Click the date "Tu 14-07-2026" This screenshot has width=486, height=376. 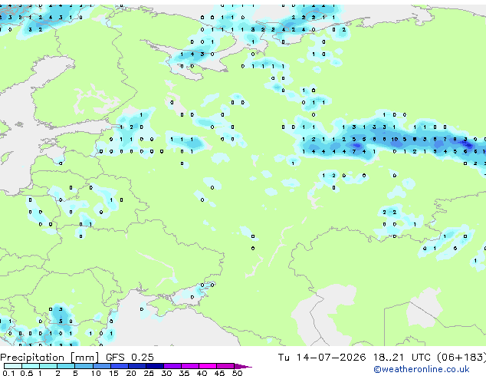click(x=322, y=358)
